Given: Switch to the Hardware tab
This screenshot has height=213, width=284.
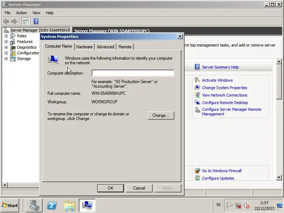Looking at the screenshot, I should (x=84, y=47).
